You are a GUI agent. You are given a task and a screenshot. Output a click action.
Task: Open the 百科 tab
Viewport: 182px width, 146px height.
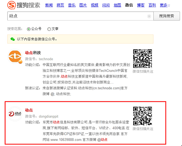point(152,5)
